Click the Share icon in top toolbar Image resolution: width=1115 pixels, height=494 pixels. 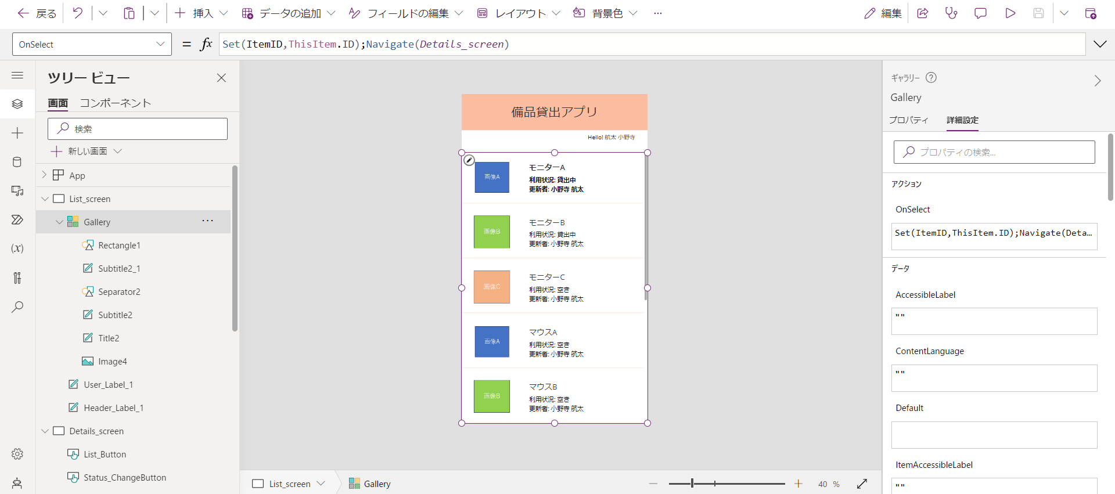tap(922, 13)
